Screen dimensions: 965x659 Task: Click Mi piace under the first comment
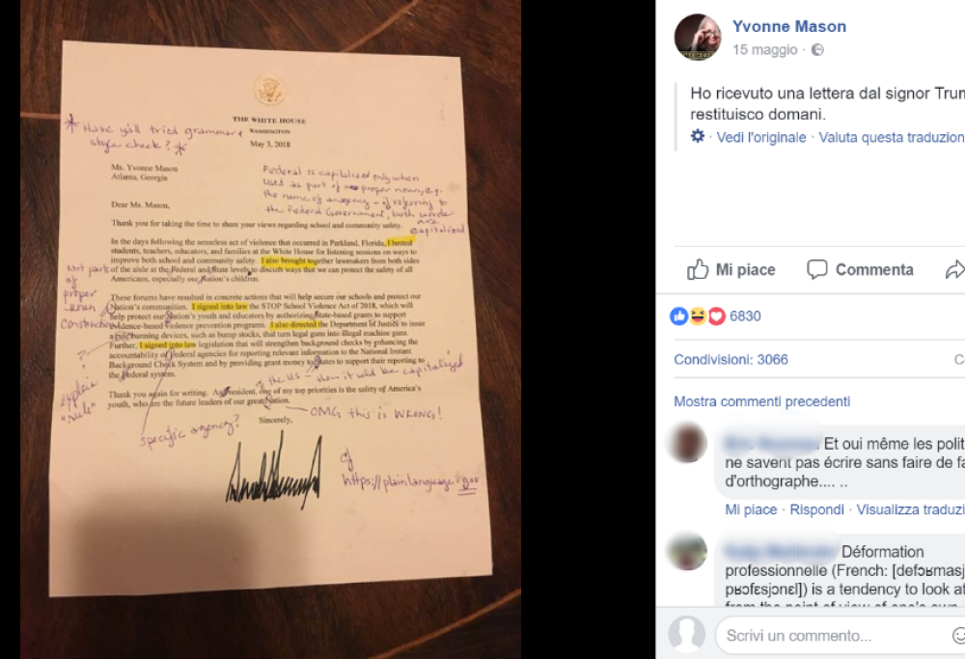click(x=751, y=509)
